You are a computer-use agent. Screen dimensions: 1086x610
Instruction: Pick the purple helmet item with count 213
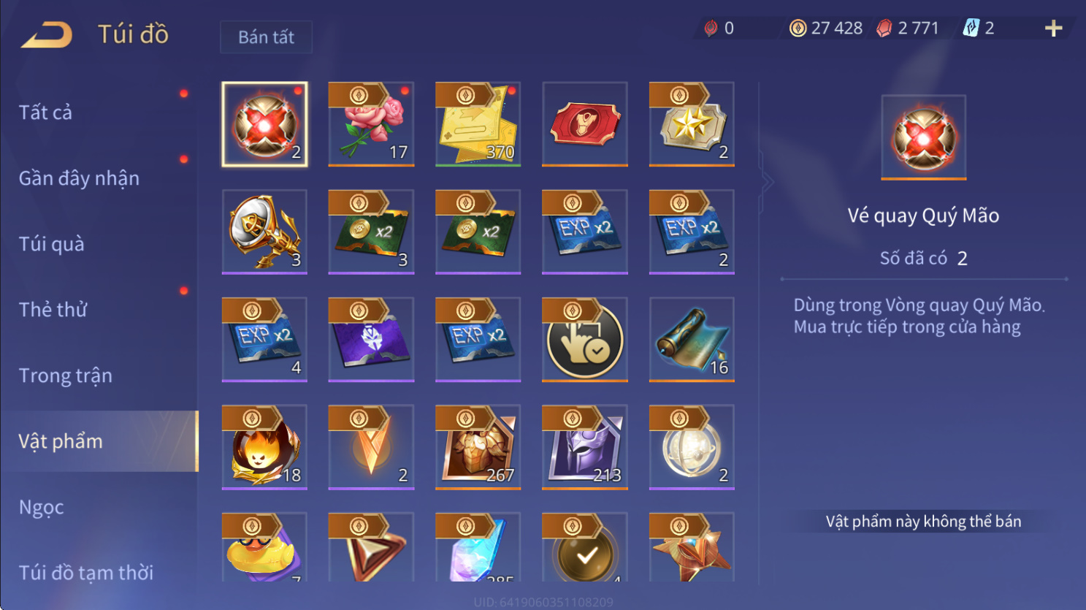[x=584, y=446]
